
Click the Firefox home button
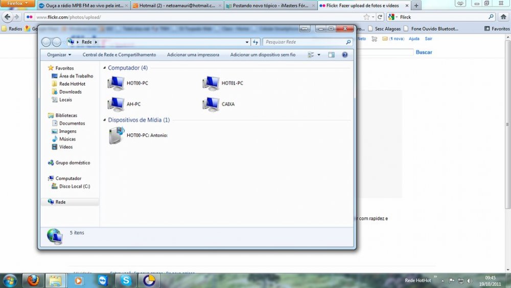[503, 17]
